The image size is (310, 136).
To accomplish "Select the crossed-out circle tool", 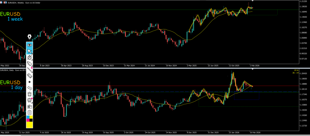I will [x=29, y=58].
